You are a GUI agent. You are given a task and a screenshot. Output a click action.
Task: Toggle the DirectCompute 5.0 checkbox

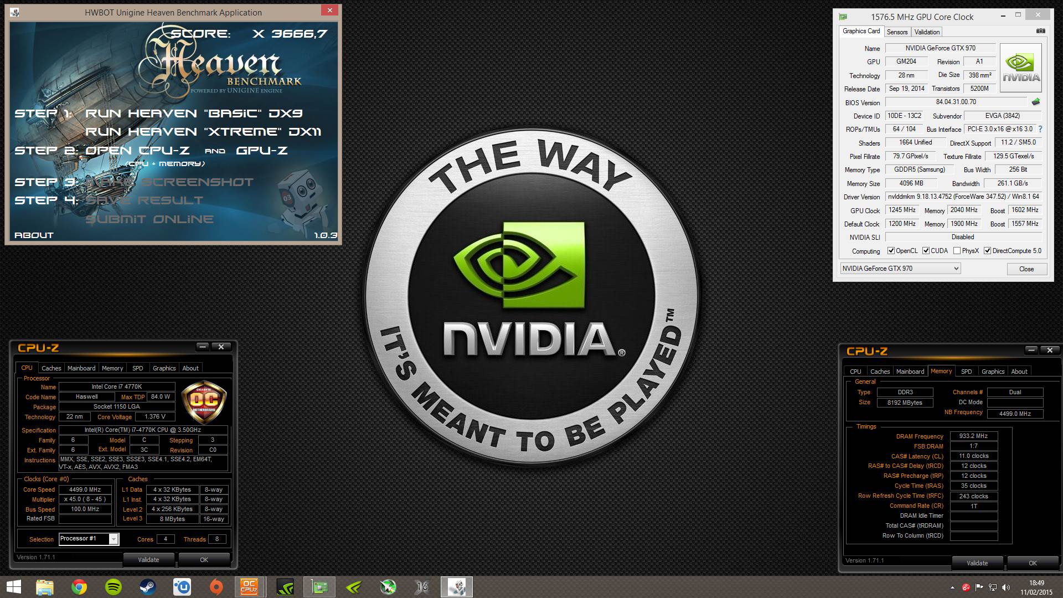click(x=987, y=251)
